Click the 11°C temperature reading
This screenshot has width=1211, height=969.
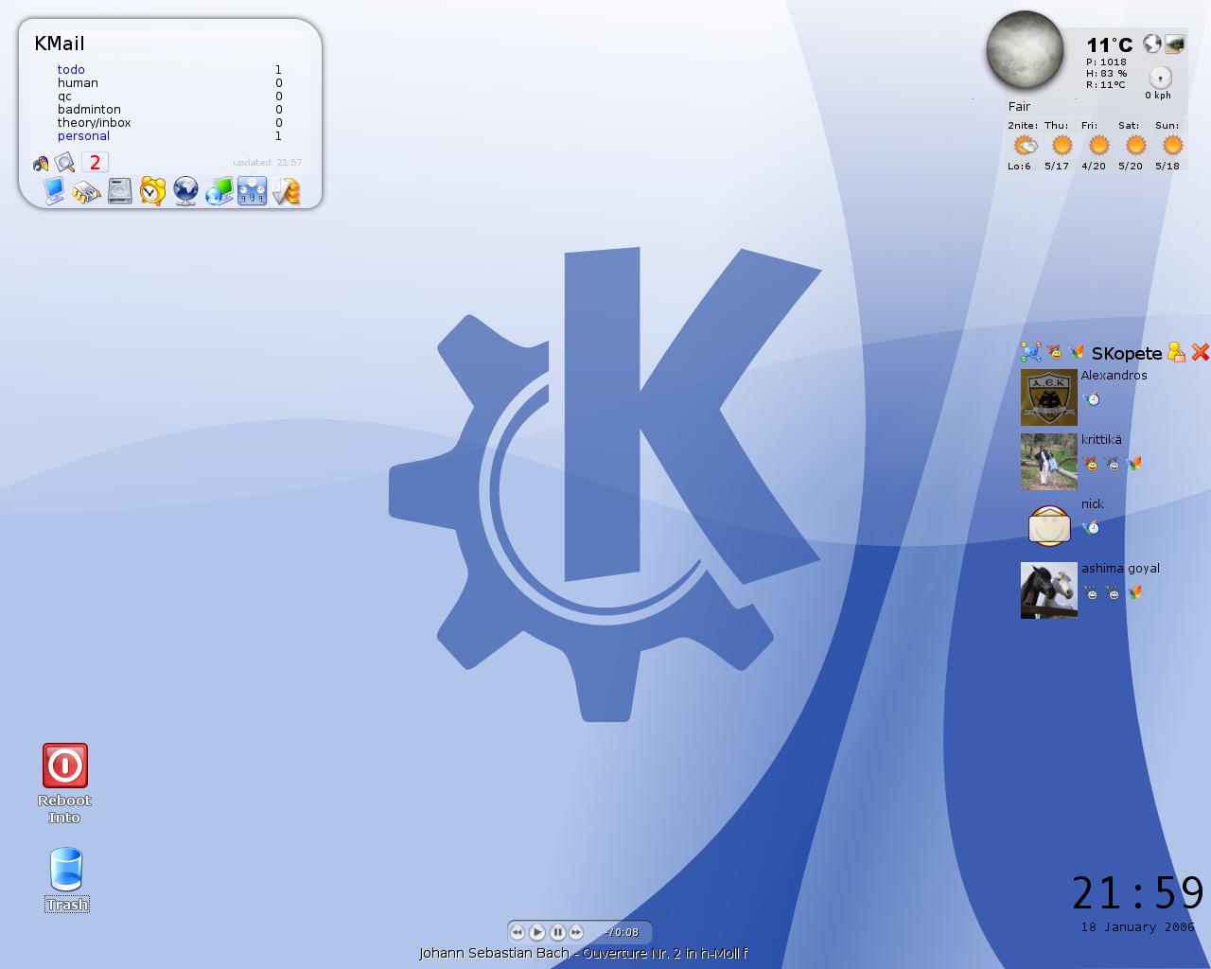[x=1110, y=44]
